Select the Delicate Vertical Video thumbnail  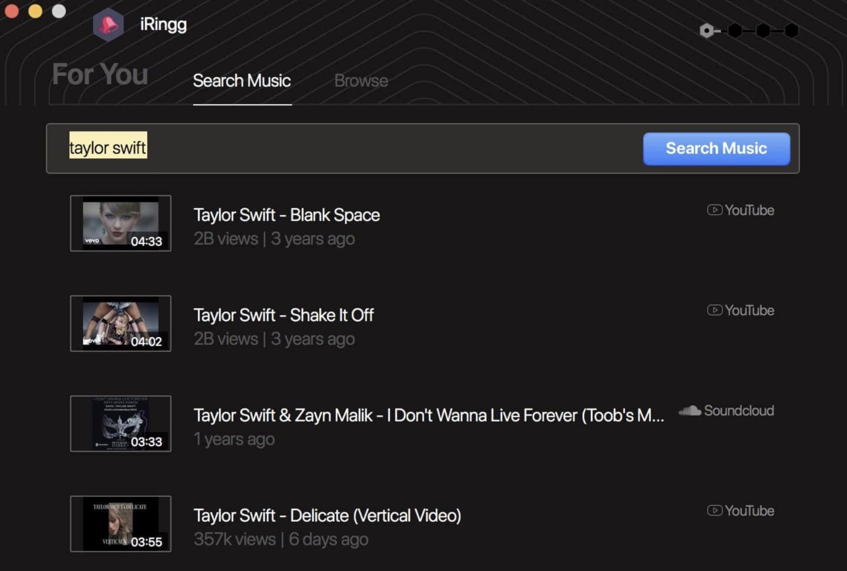tap(121, 523)
